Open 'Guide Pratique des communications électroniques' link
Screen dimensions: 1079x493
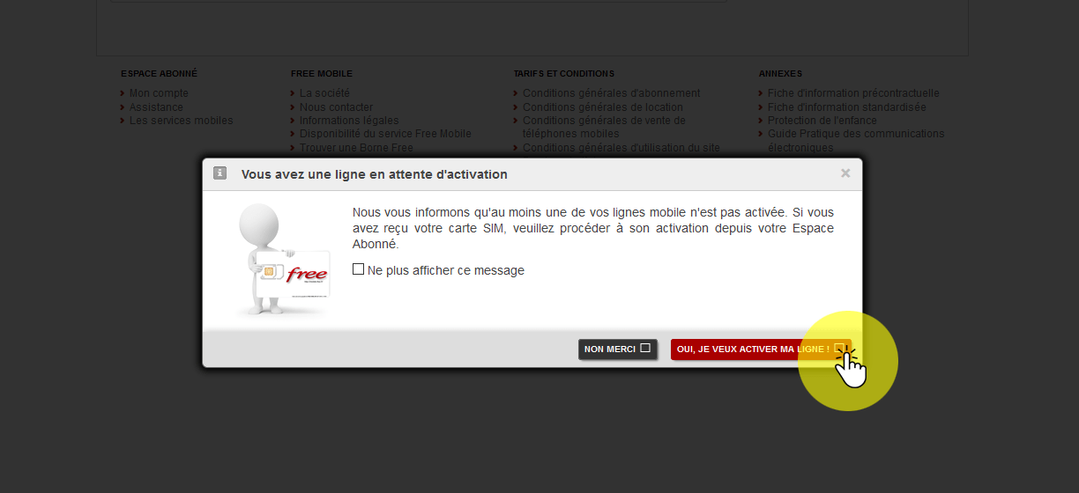[856, 141]
